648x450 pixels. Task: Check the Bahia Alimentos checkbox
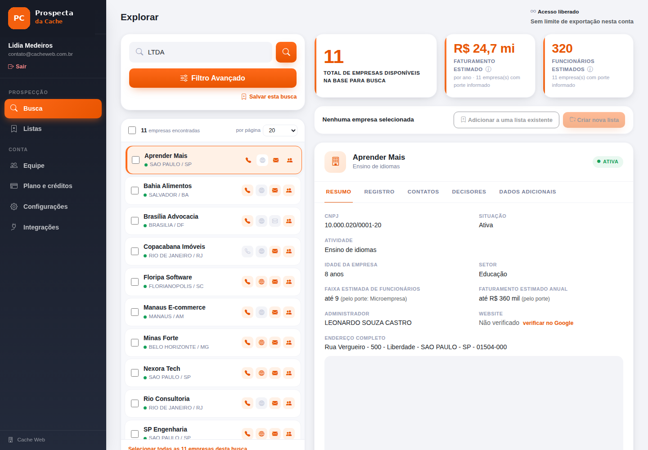tap(135, 190)
